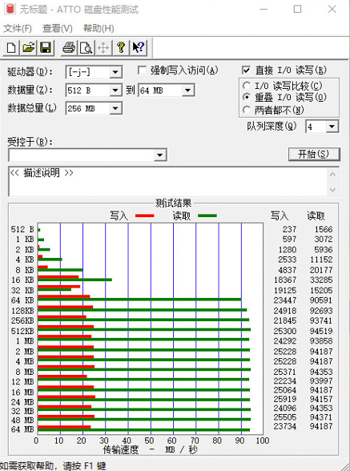Click the New document toolbar icon
Viewport: 350px width, 471px height.
11,48
